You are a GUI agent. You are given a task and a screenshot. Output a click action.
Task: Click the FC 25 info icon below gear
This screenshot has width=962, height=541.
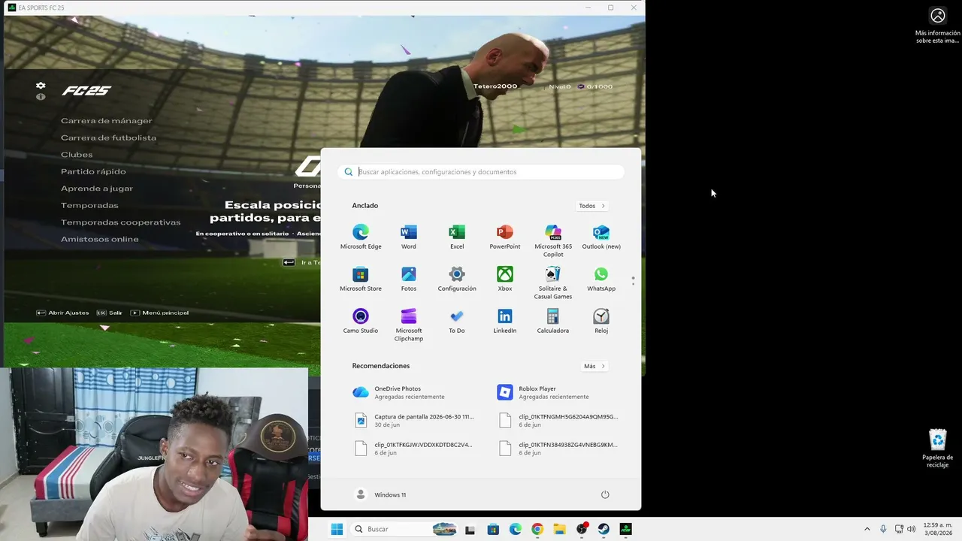coord(41,97)
